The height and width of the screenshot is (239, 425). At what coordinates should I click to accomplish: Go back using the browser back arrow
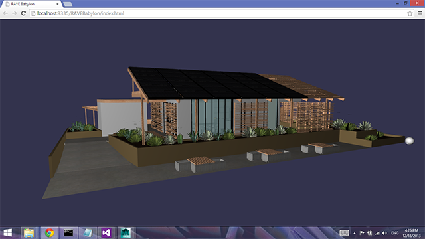(x=5, y=13)
